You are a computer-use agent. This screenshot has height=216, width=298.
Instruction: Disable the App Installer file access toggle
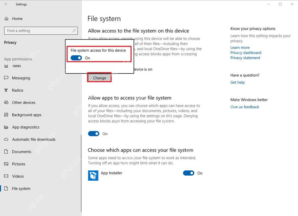tap(189, 173)
